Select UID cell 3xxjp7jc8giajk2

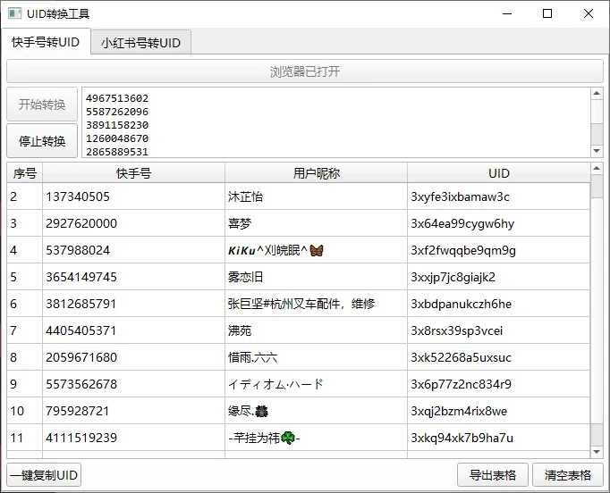pyautogui.click(x=499, y=277)
